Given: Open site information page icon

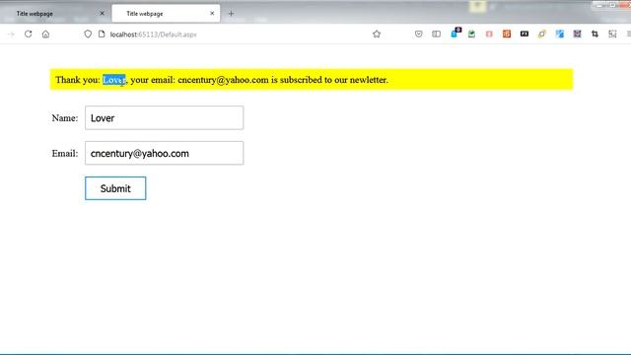Looking at the screenshot, I should (102, 35).
